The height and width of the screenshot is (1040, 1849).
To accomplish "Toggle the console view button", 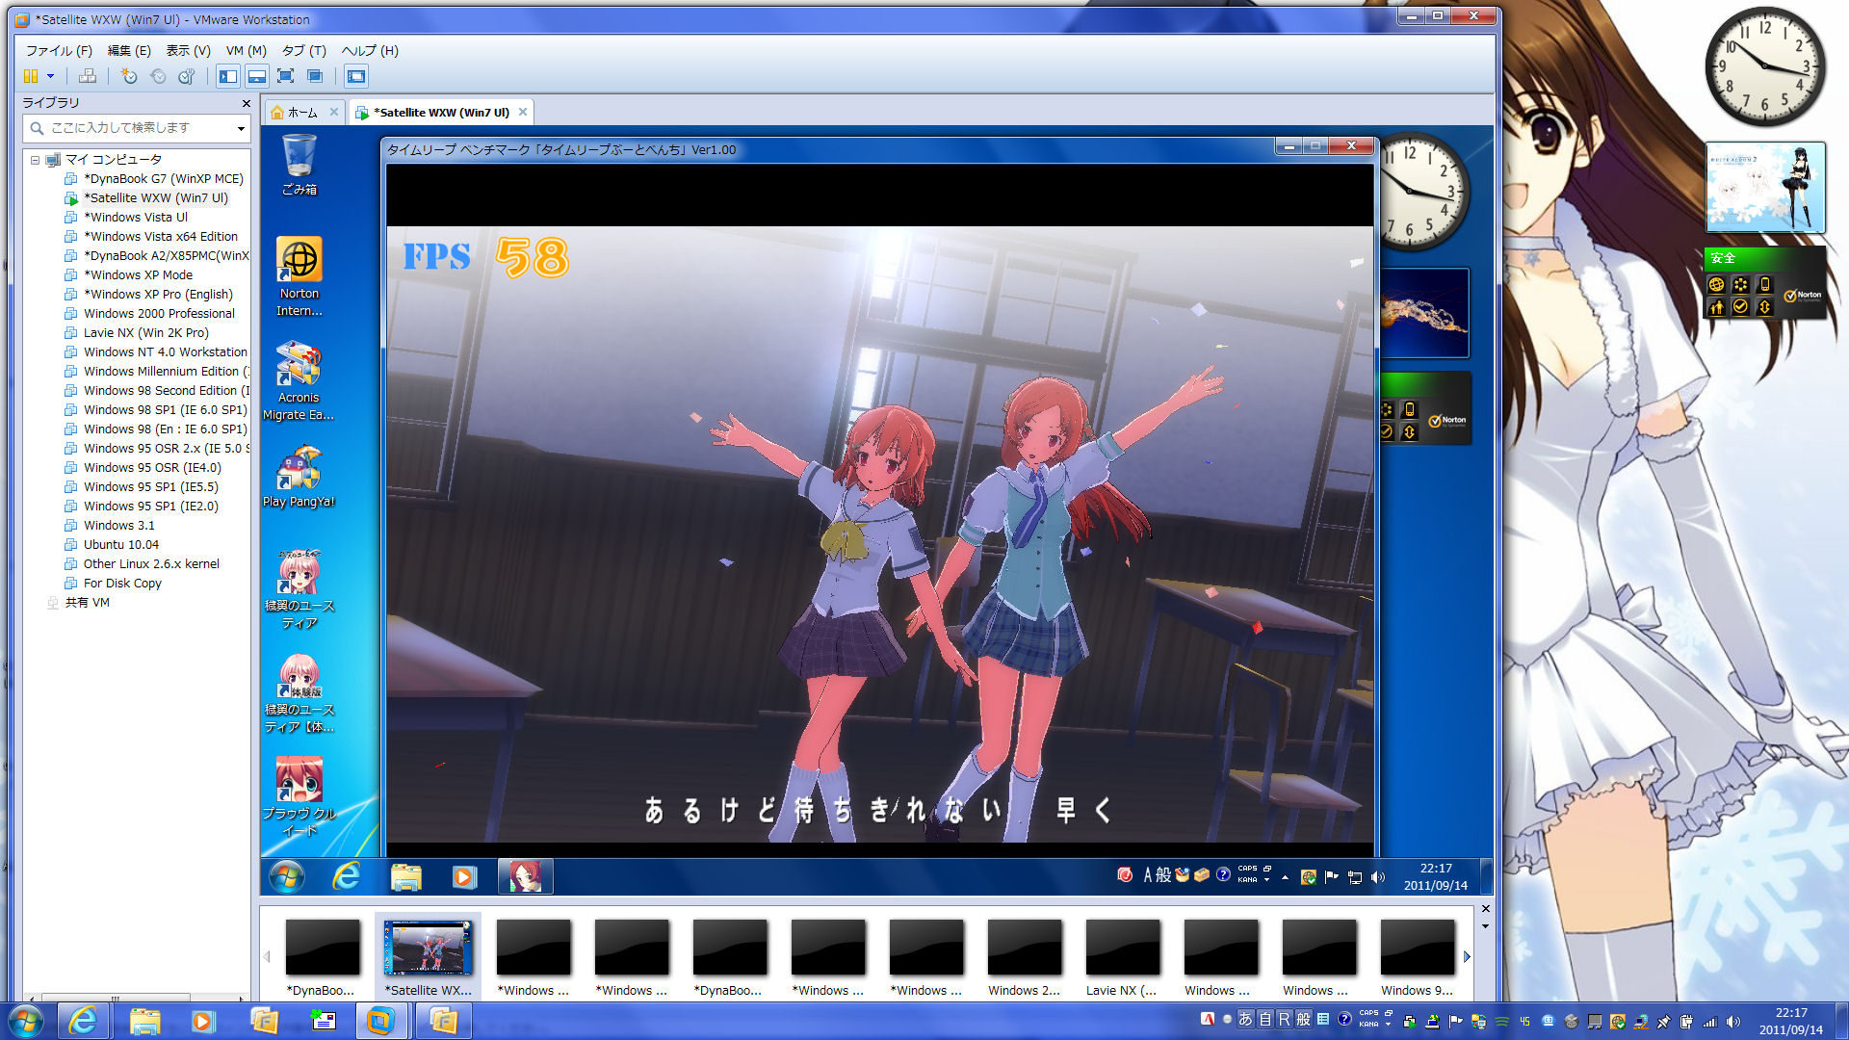I will 356,76.
